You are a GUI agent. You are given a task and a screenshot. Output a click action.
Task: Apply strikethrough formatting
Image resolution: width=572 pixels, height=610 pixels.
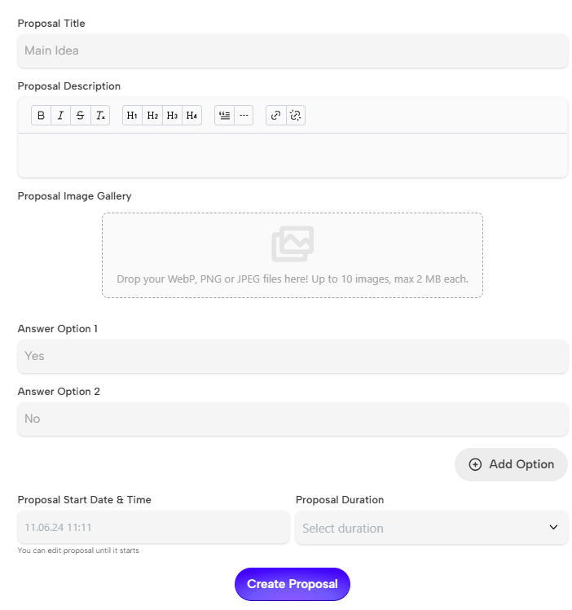click(80, 116)
